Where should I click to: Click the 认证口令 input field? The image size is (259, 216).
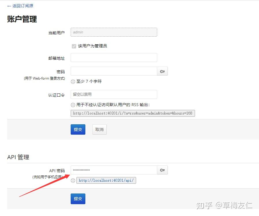114,94
